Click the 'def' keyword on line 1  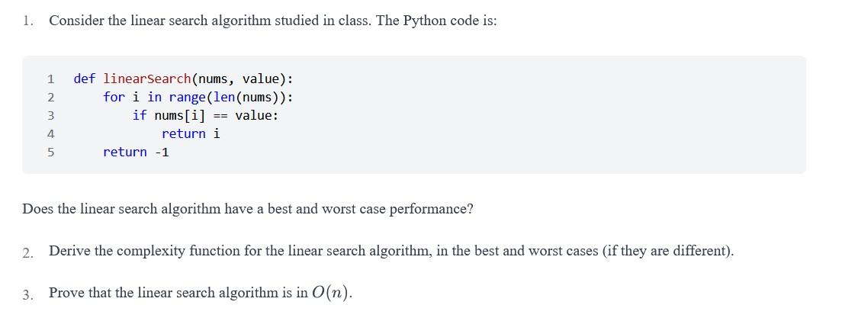click(85, 79)
